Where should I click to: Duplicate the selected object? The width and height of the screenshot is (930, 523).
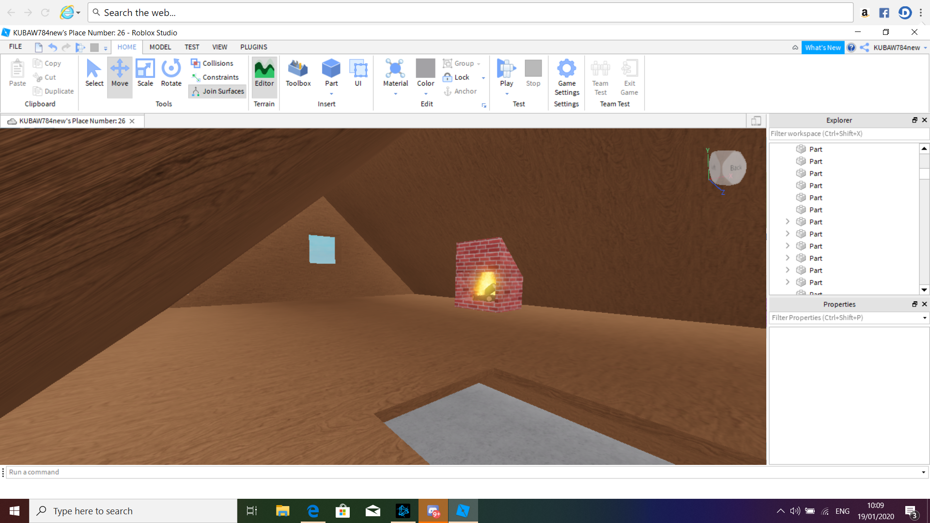(x=53, y=91)
